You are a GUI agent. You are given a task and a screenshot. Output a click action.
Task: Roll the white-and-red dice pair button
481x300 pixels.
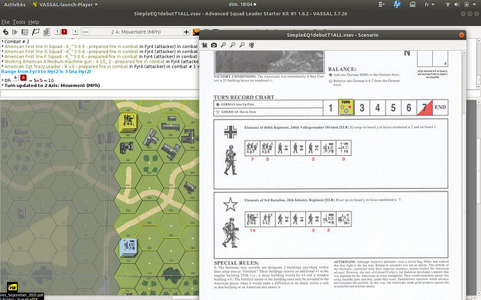tap(61, 32)
